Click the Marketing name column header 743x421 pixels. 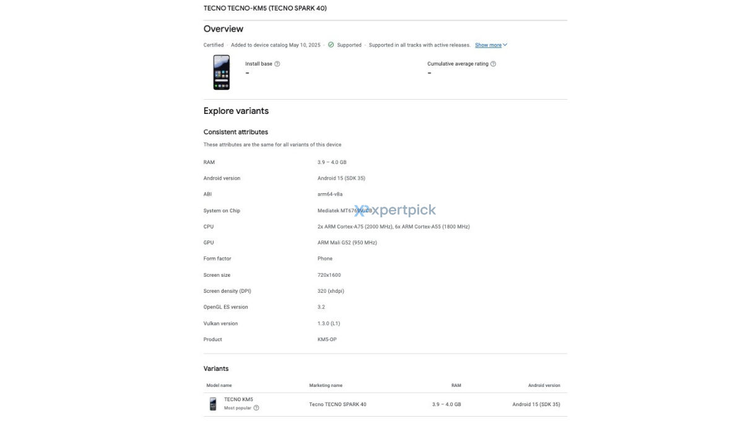click(x=326, y=385)
